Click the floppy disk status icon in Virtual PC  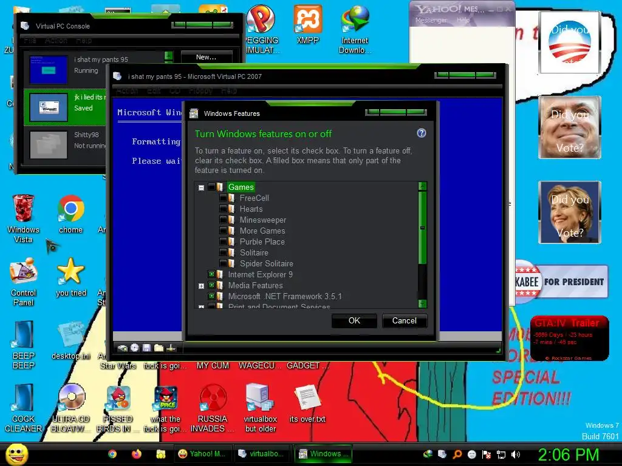click(147, 348)
